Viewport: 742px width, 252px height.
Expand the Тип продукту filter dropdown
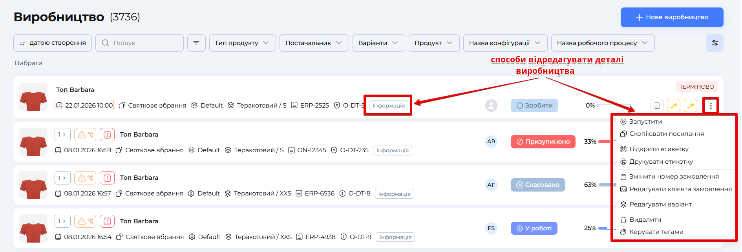coord(242,43)
